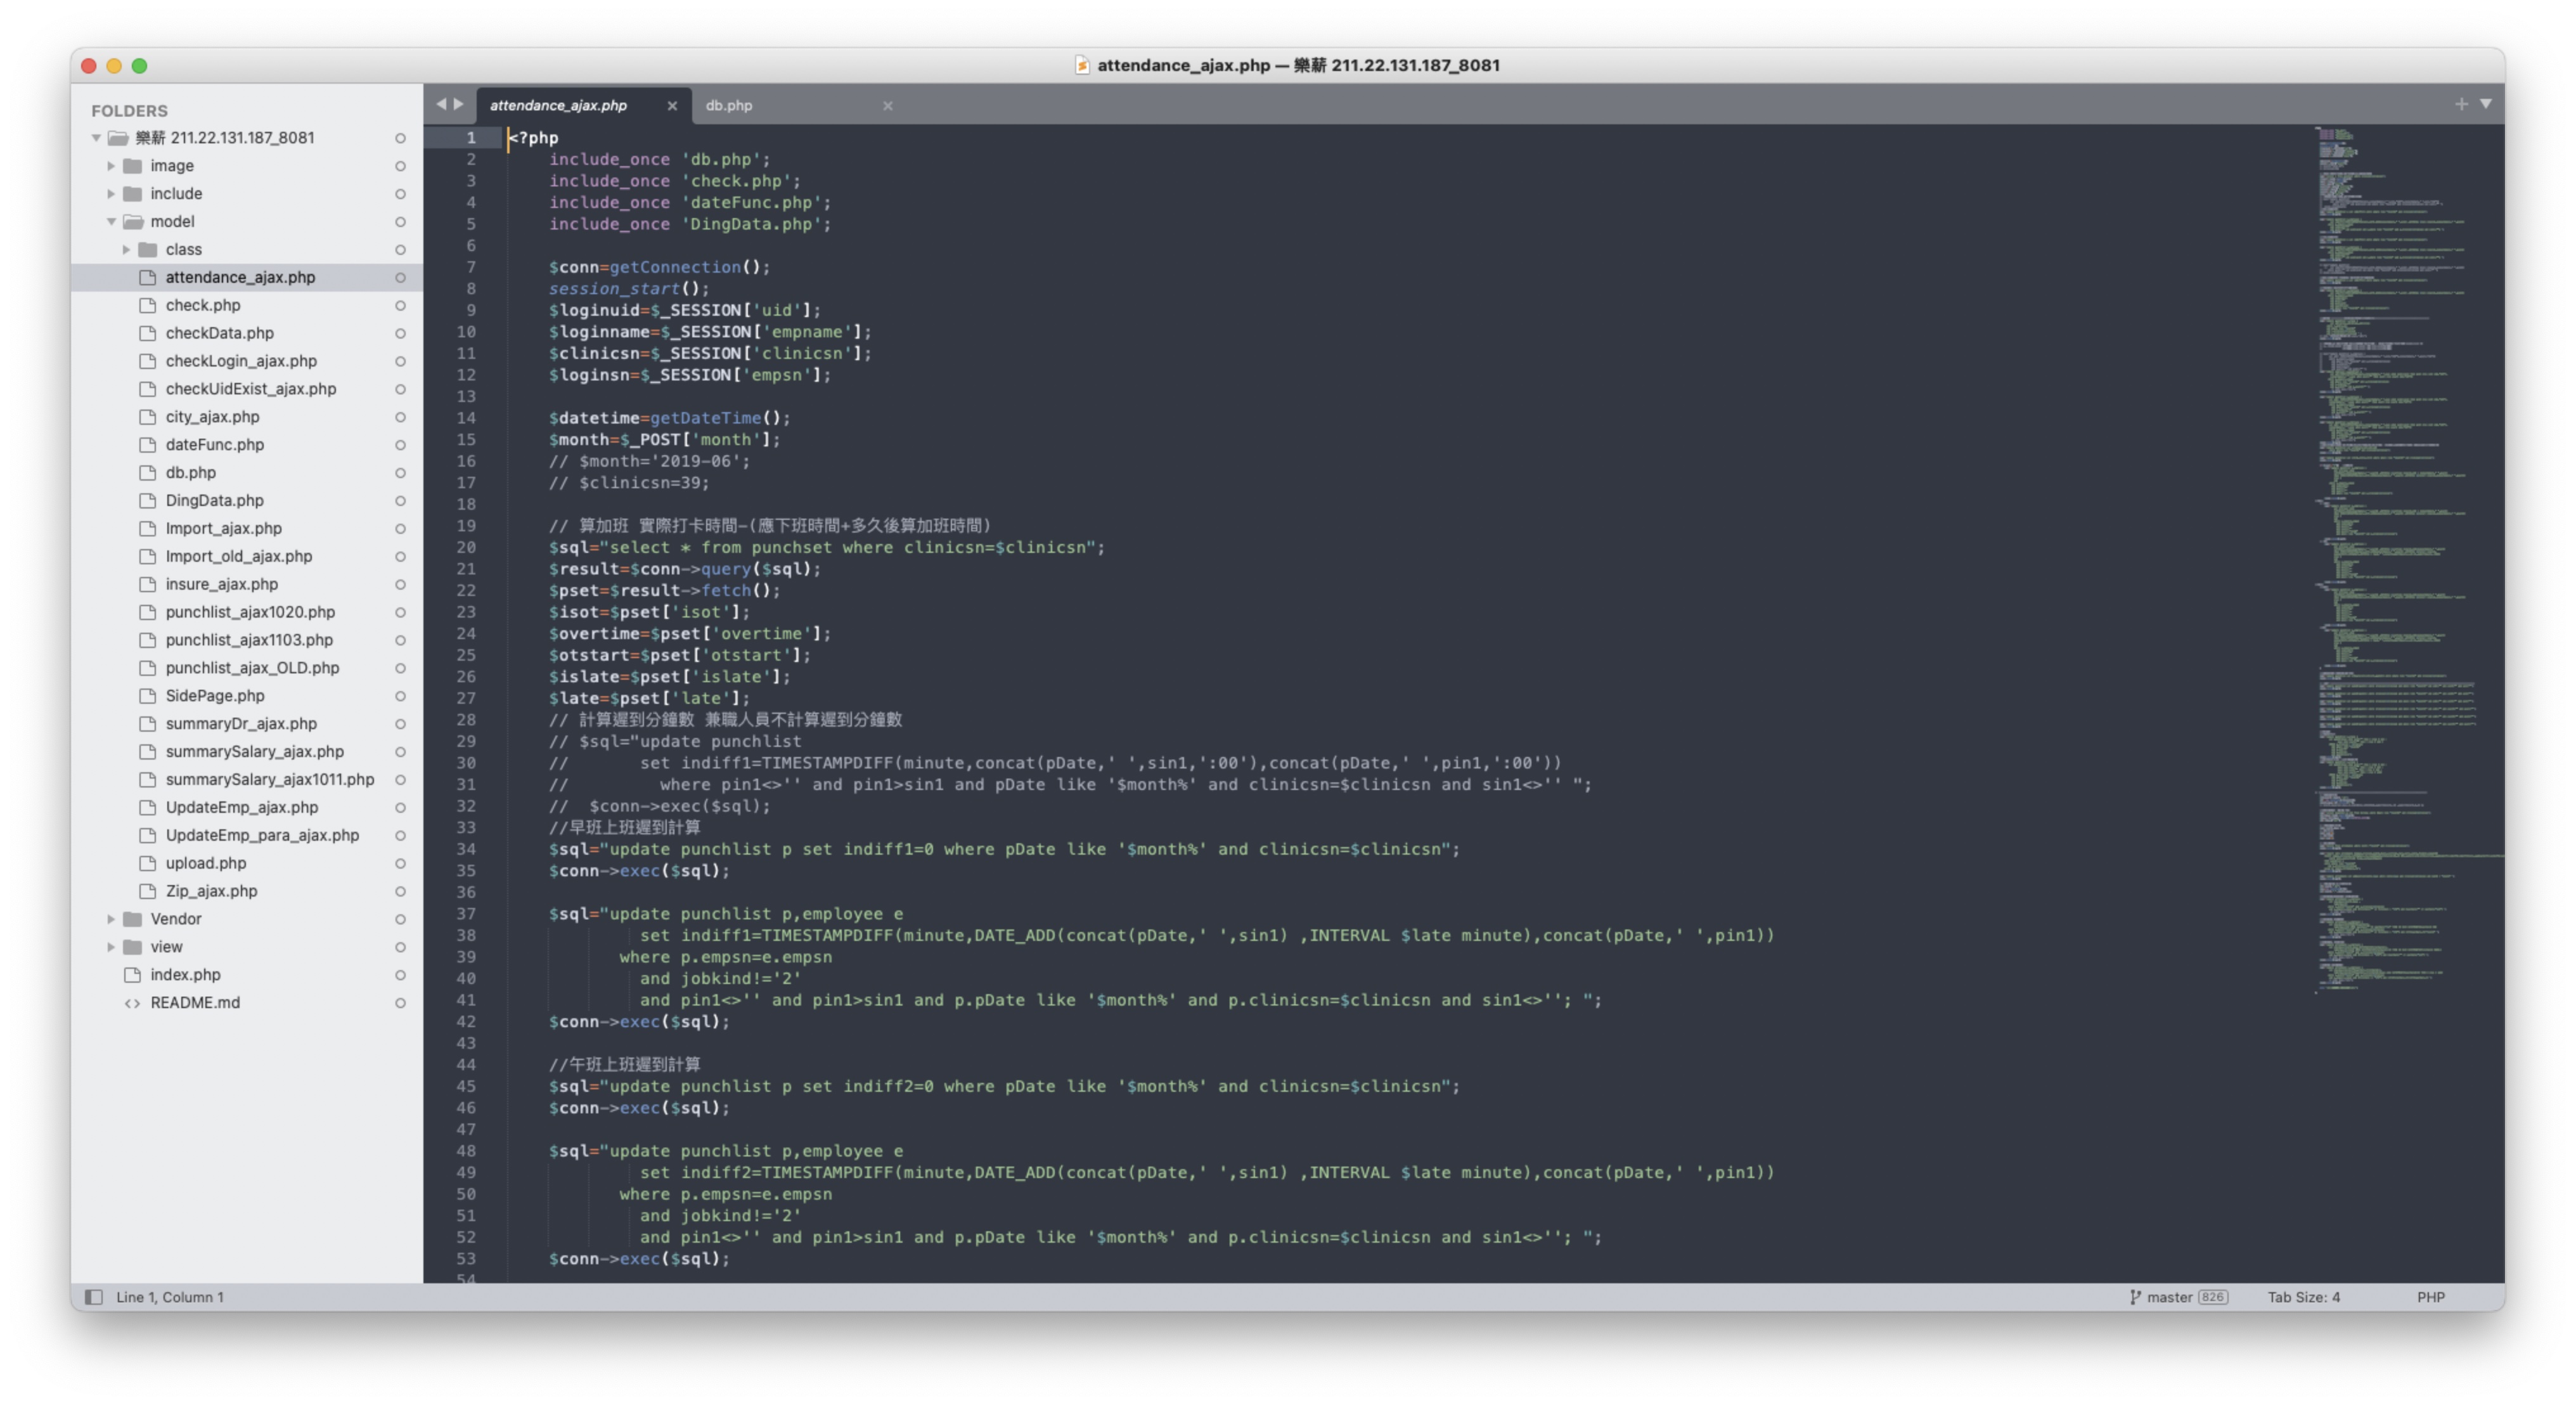Collapse the model folder
The width and height of the screenshot is (2576, 1405).
click(111, 222)
